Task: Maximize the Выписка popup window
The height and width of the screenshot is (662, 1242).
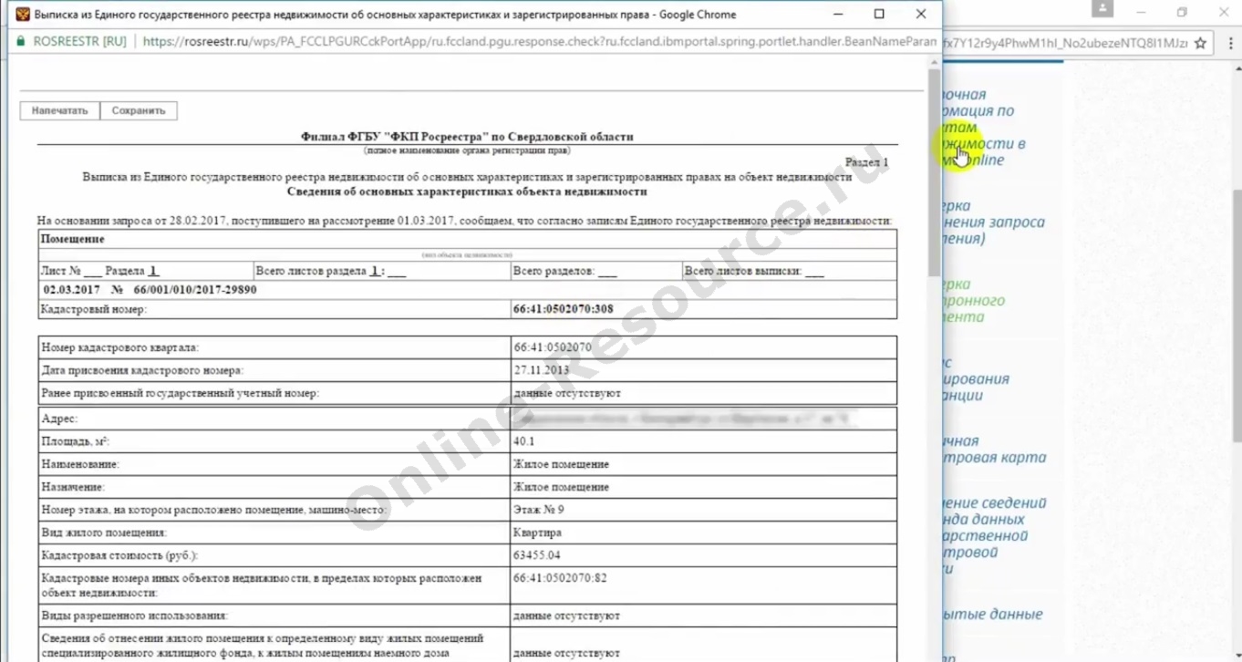Action: pyautogui.click(x=879, y=15)
